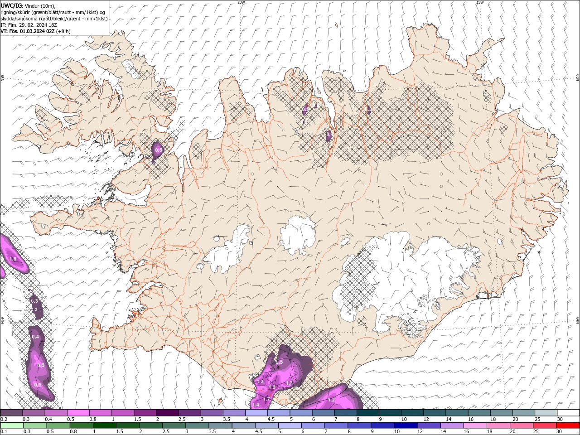Image resolution: width=580 pixels, height=435 pixels.
Task: Click the header line starting 'rigning/skúrir'
Action: tap(53, 12)
